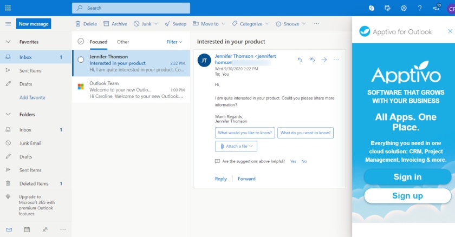455x237 pixels.
Task: Delete the selected email
Action: (86, 24)
